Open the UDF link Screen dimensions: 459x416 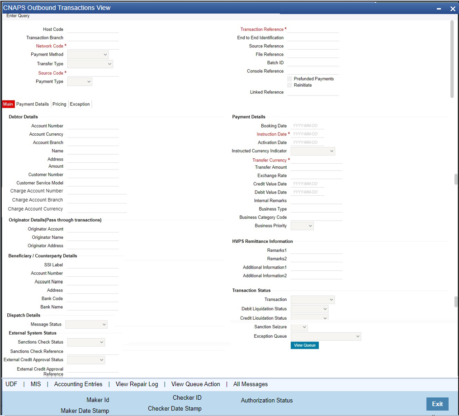[x=11, y=384]
